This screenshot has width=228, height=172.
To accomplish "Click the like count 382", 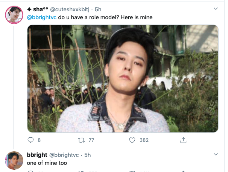I will pyautogui.click(x=144, y=140).
